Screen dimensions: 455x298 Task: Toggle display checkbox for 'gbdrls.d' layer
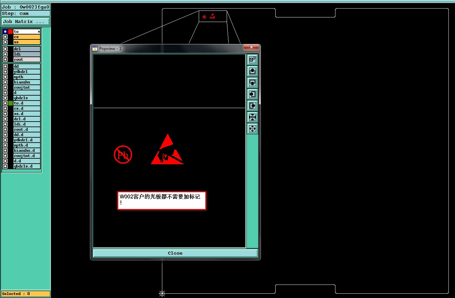pos(5,166)
